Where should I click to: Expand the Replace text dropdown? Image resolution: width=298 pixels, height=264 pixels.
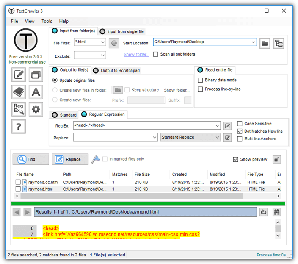(155, 137)
